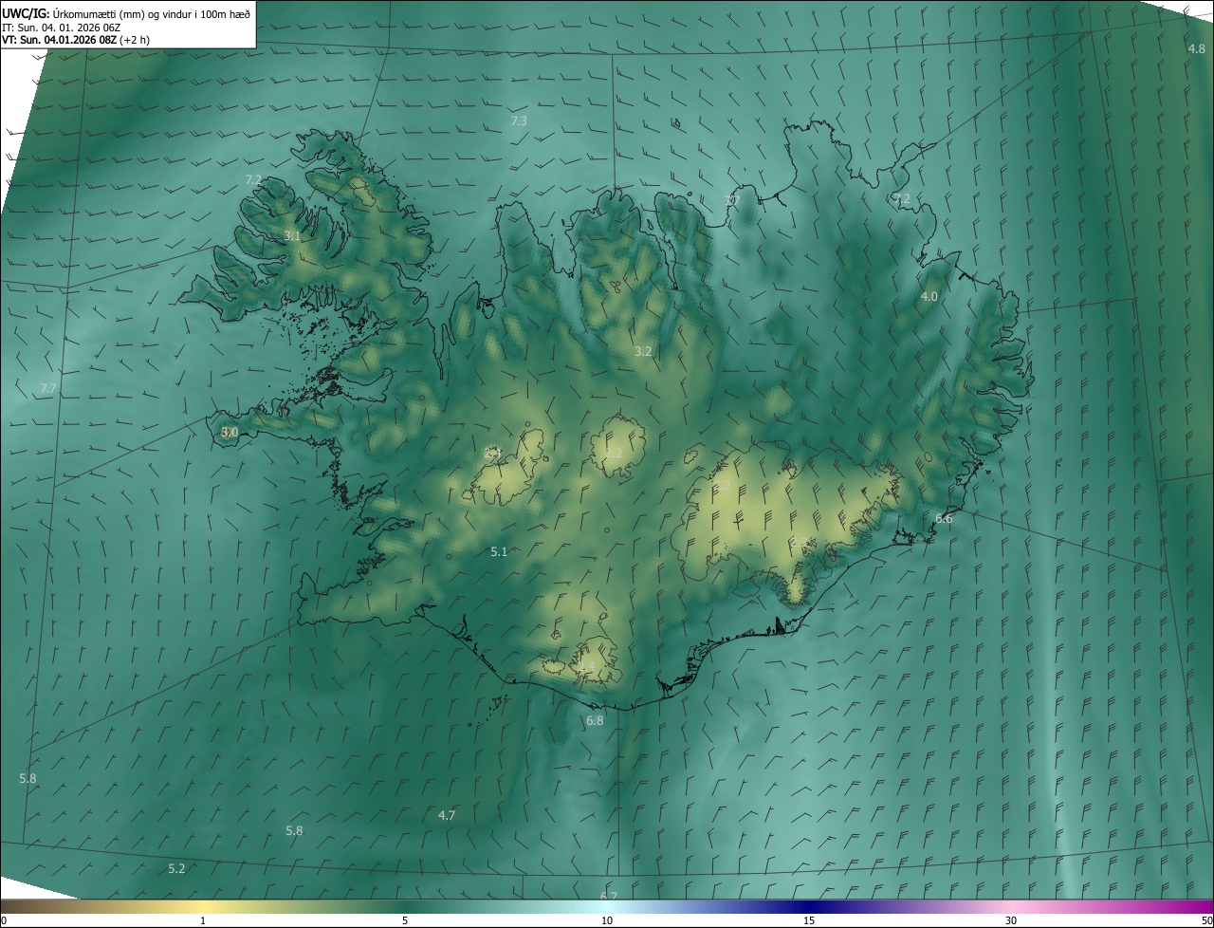Viewport: 1214px width, 928px height.
Task: Click the 7.7 value label over the sea
Action: pos(48,390)
